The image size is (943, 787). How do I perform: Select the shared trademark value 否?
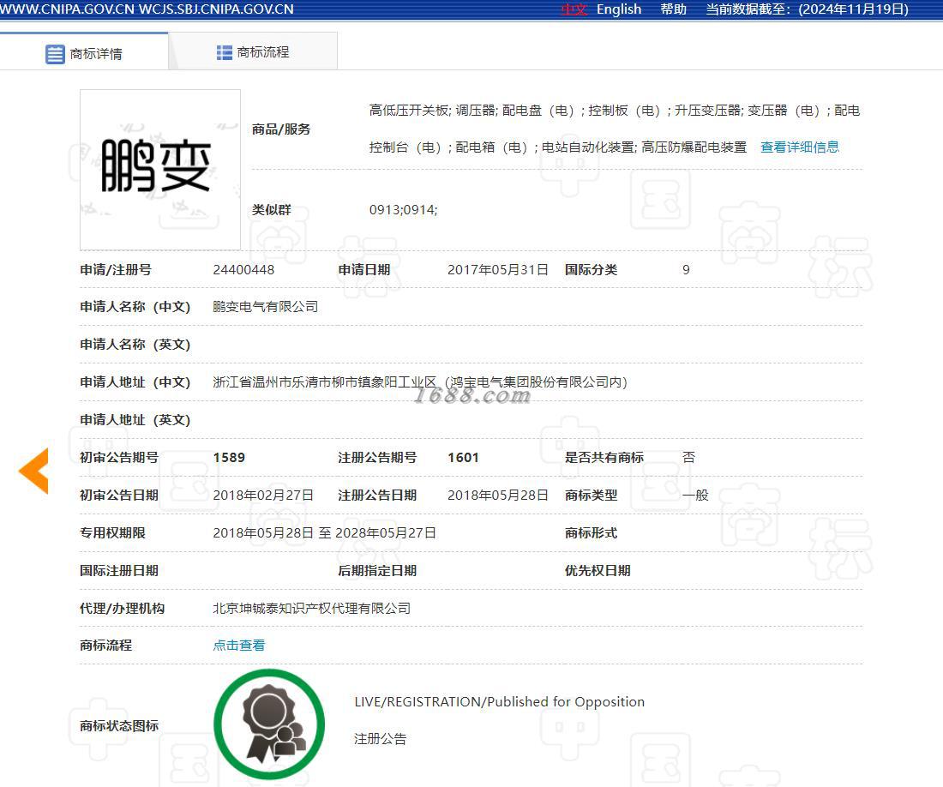[x=688, y=458]
